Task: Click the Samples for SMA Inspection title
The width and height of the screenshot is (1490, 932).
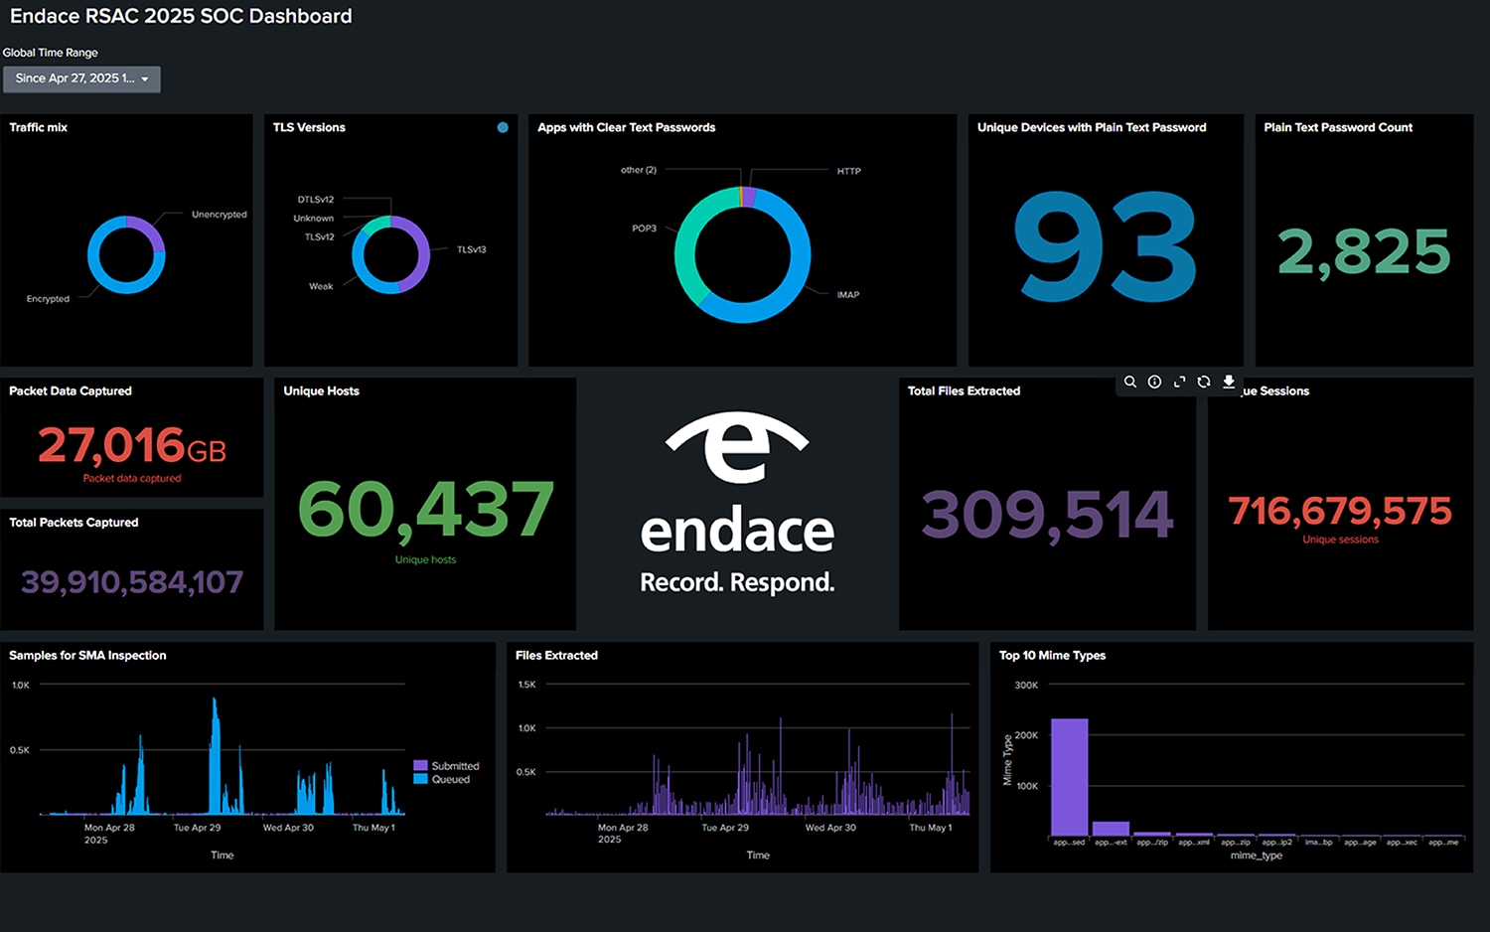Action: tap(87, 656)
